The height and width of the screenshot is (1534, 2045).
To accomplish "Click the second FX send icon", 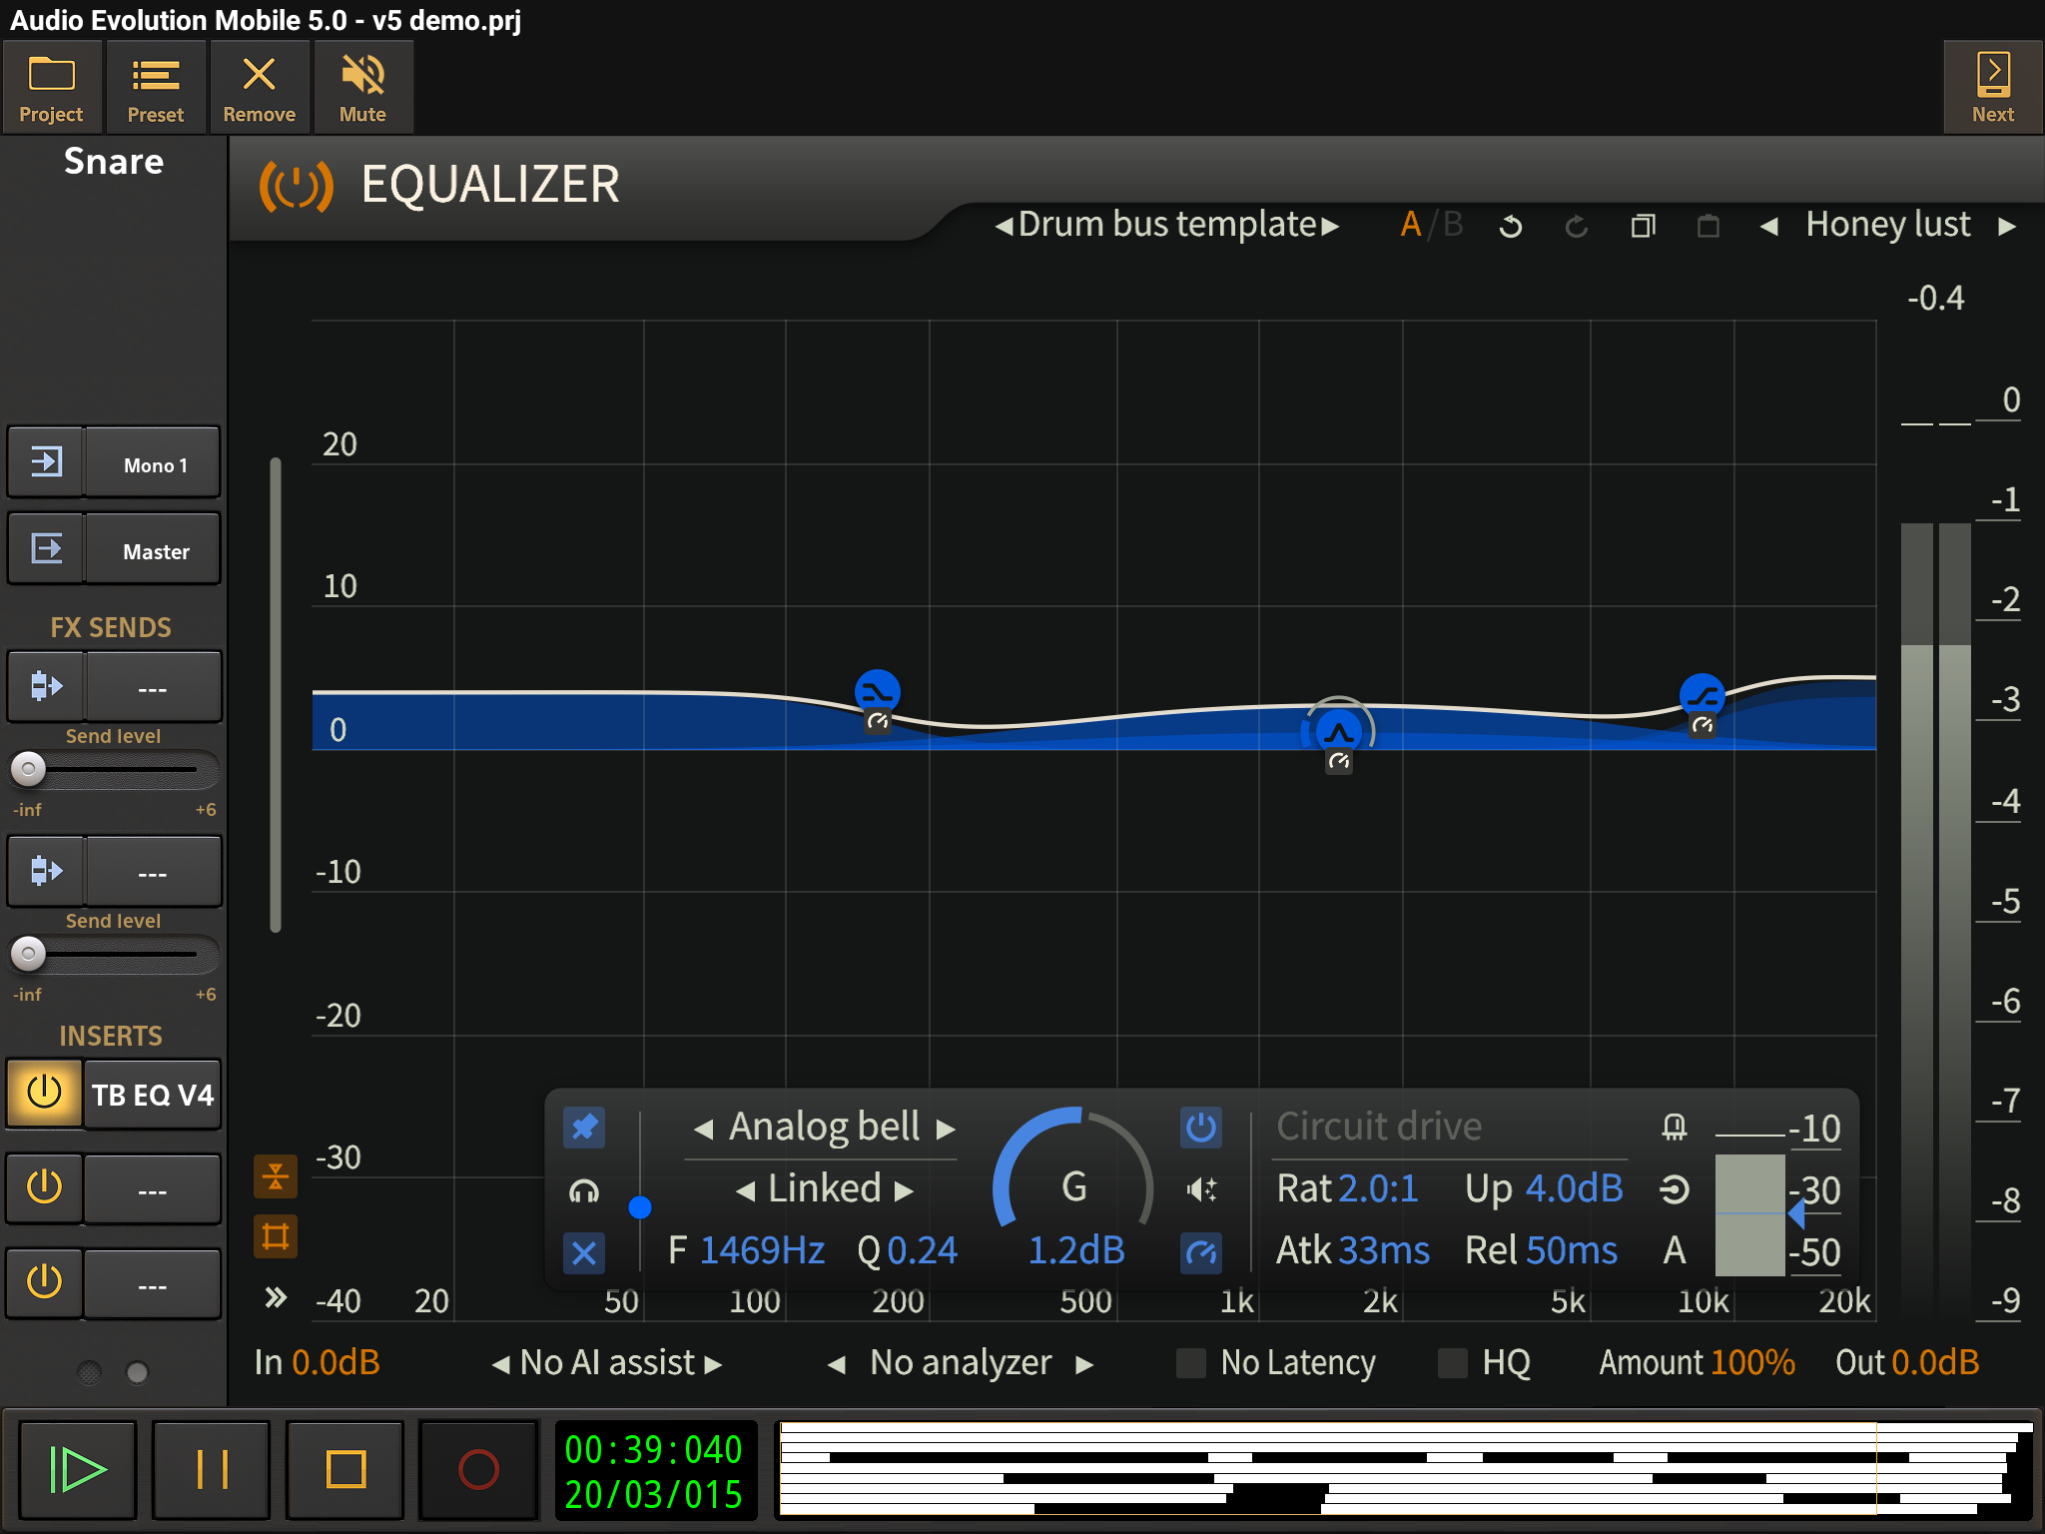I will click(46, 871).
